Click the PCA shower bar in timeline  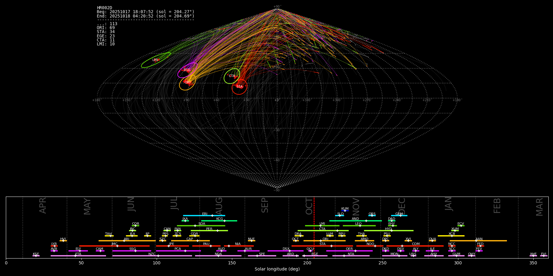click(x=178, y=251)
